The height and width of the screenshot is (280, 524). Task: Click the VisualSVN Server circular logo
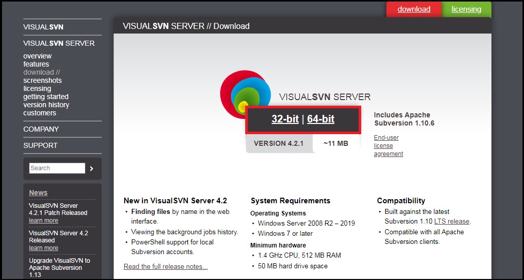246,95
